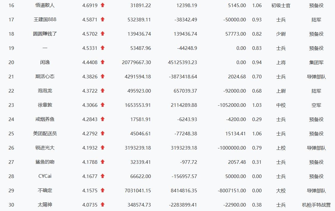Click red arrow in 太陽神 row
335x211 pixels.
[102, 204]
